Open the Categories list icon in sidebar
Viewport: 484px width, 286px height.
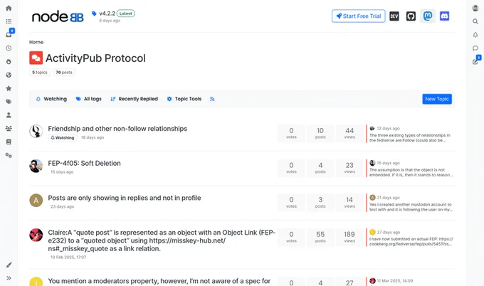(x=9, y=21)
